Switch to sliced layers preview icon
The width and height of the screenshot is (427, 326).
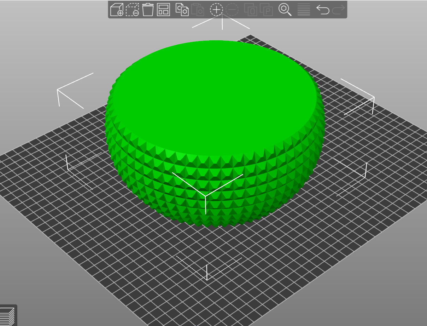click(7, 316)
